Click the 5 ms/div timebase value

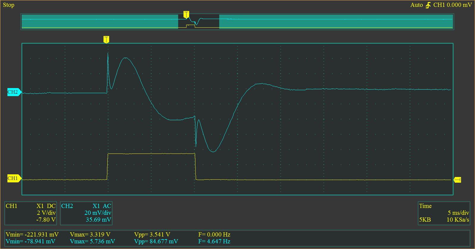pyautogui.click(x=458, y=213)
